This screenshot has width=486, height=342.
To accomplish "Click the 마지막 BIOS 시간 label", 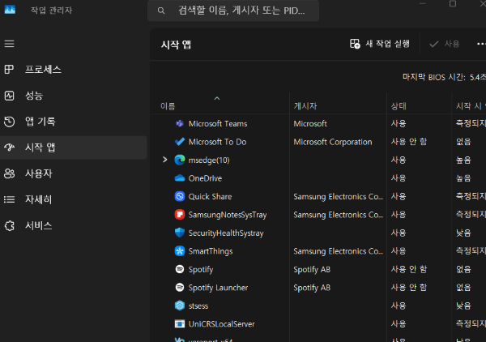I will click(x=434, y=77).
